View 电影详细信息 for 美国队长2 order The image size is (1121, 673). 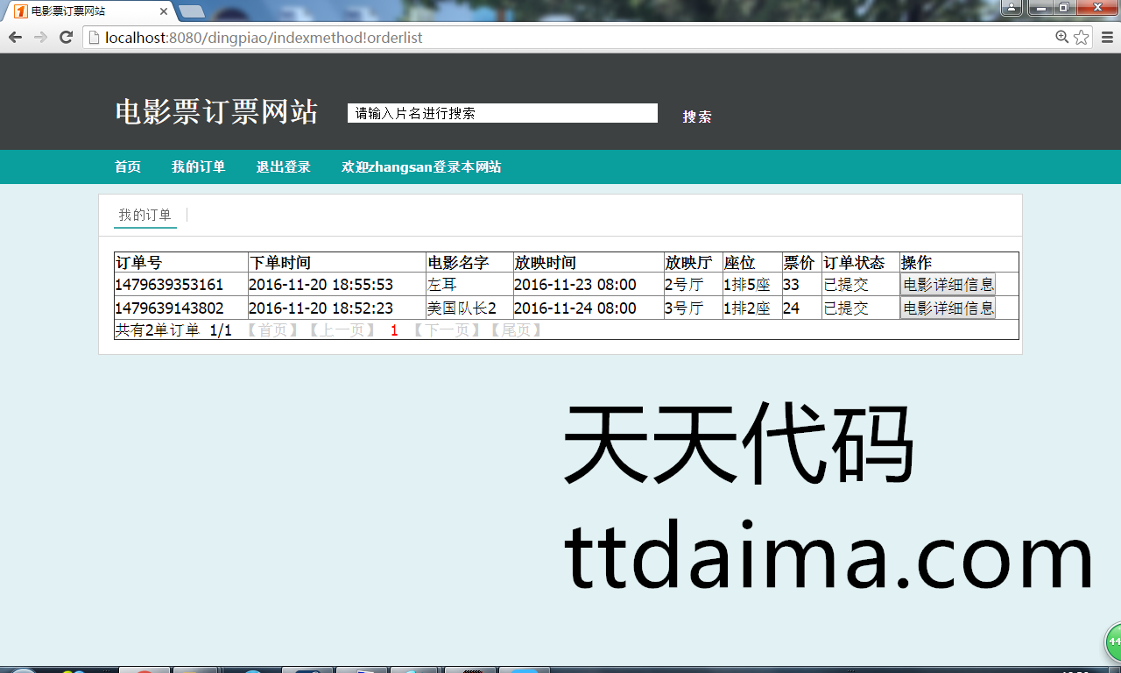pyautogui.click(x=948, y=308)
